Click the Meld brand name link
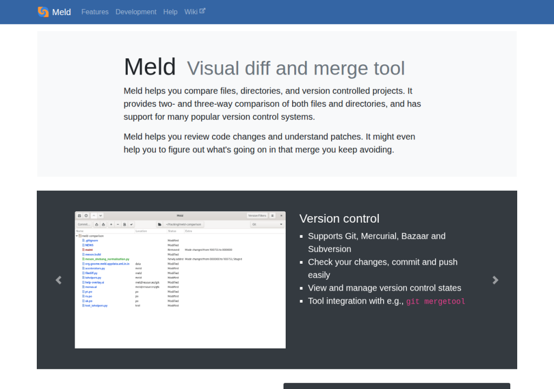 pyautogui.click(x=62, y=12)
